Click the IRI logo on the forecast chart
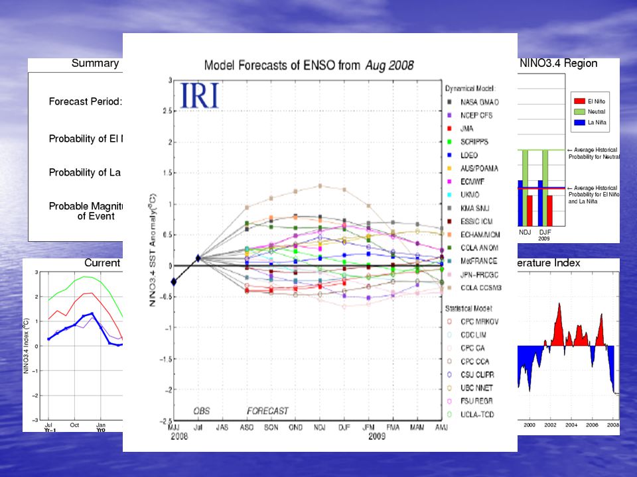This screenshot has height=477, width=637. coord(200,95)
